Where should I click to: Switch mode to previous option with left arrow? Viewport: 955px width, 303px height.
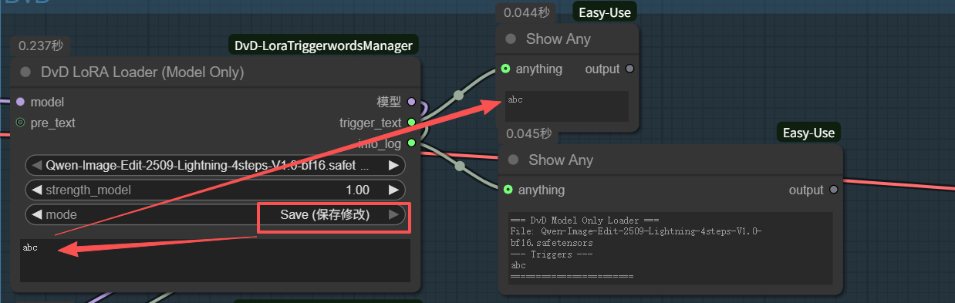[x=35, y=214]
